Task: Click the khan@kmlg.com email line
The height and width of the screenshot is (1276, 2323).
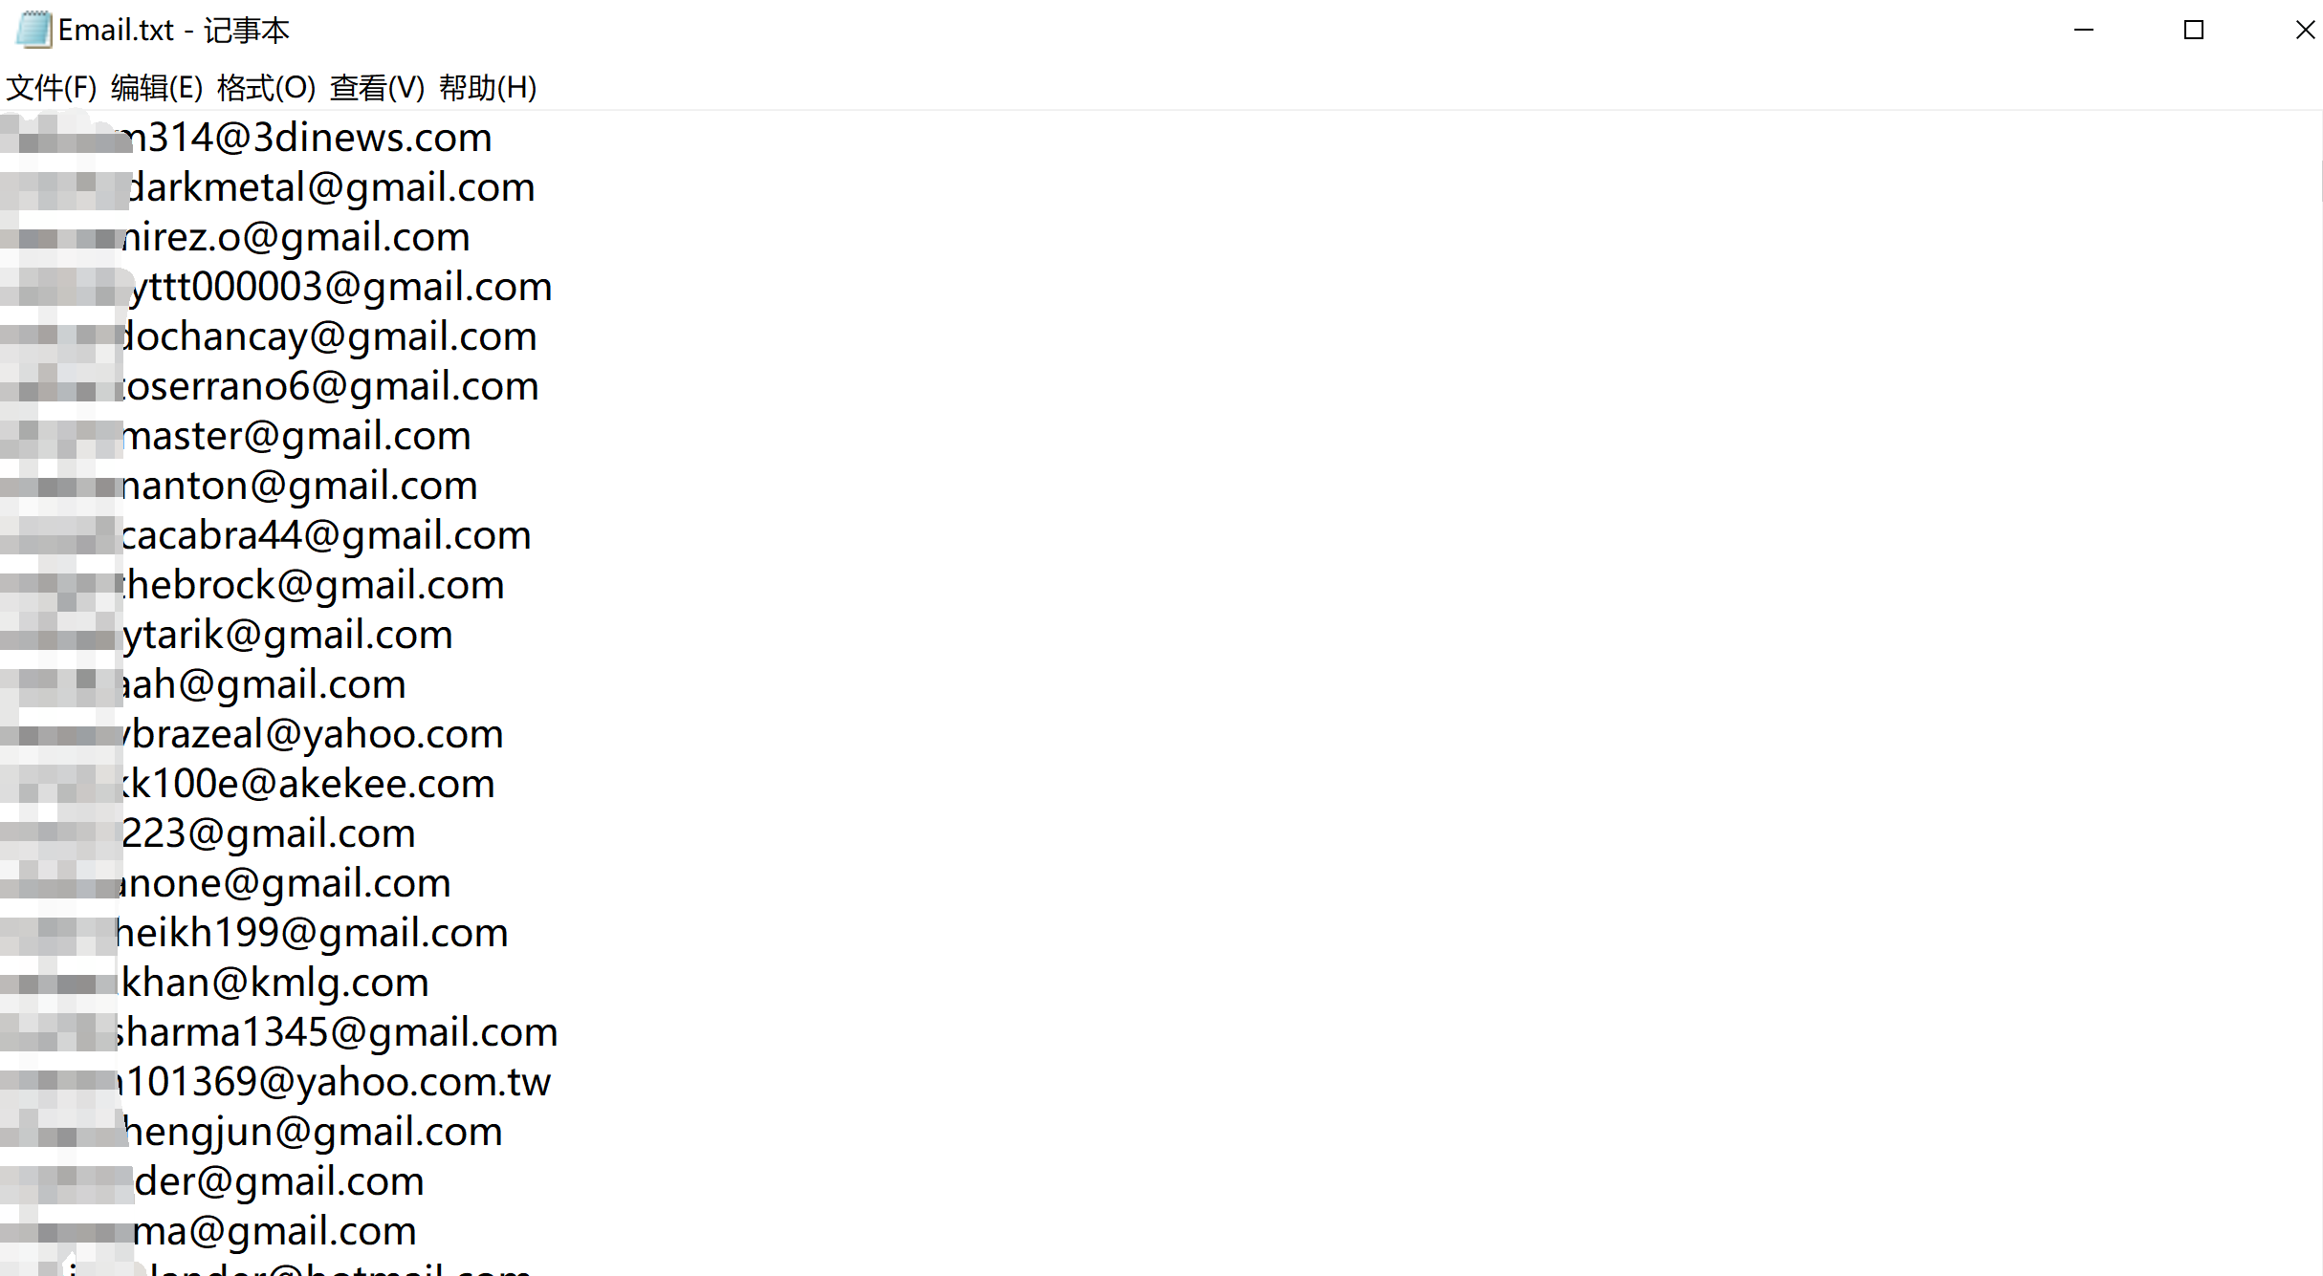Action: click(x=275, y=983)
